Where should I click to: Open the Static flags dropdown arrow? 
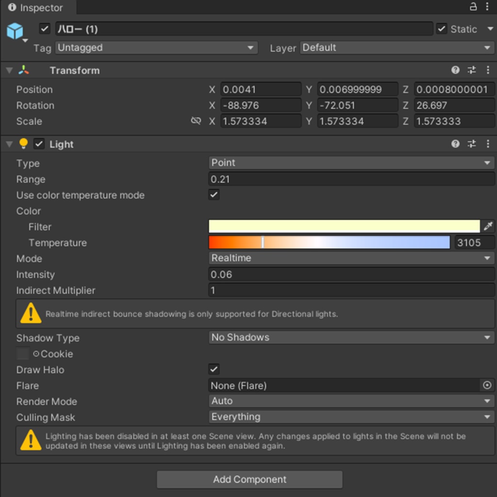490,29
